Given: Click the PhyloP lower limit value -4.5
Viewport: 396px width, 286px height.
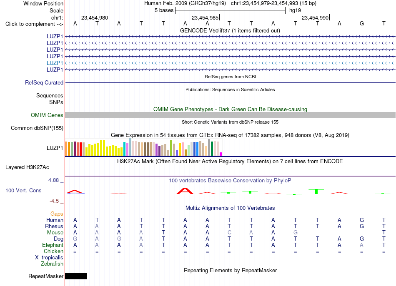Looking at the screenshot, I should pyautogui.click(x=54, y=201).
